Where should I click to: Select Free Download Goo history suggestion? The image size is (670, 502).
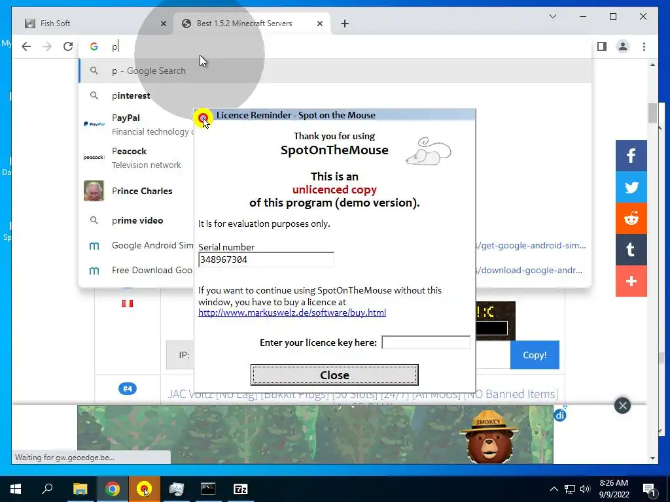coord(136,270)
